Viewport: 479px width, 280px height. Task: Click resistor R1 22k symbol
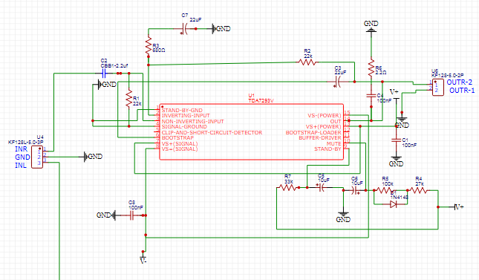click(x=129, y=98)
